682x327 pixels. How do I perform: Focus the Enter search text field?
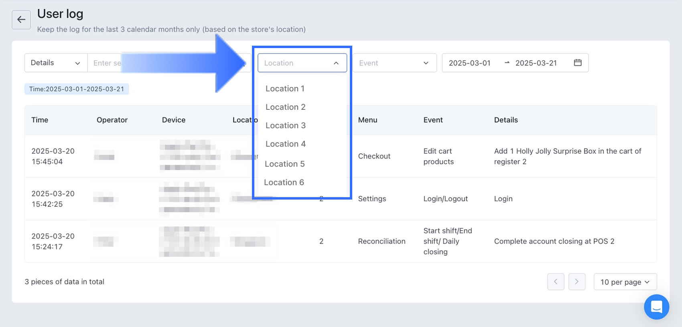tap(106, 63)
